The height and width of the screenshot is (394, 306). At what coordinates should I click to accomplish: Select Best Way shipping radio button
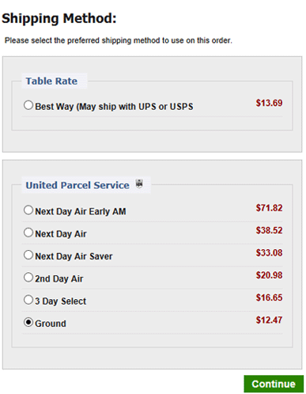pos(28,105)
